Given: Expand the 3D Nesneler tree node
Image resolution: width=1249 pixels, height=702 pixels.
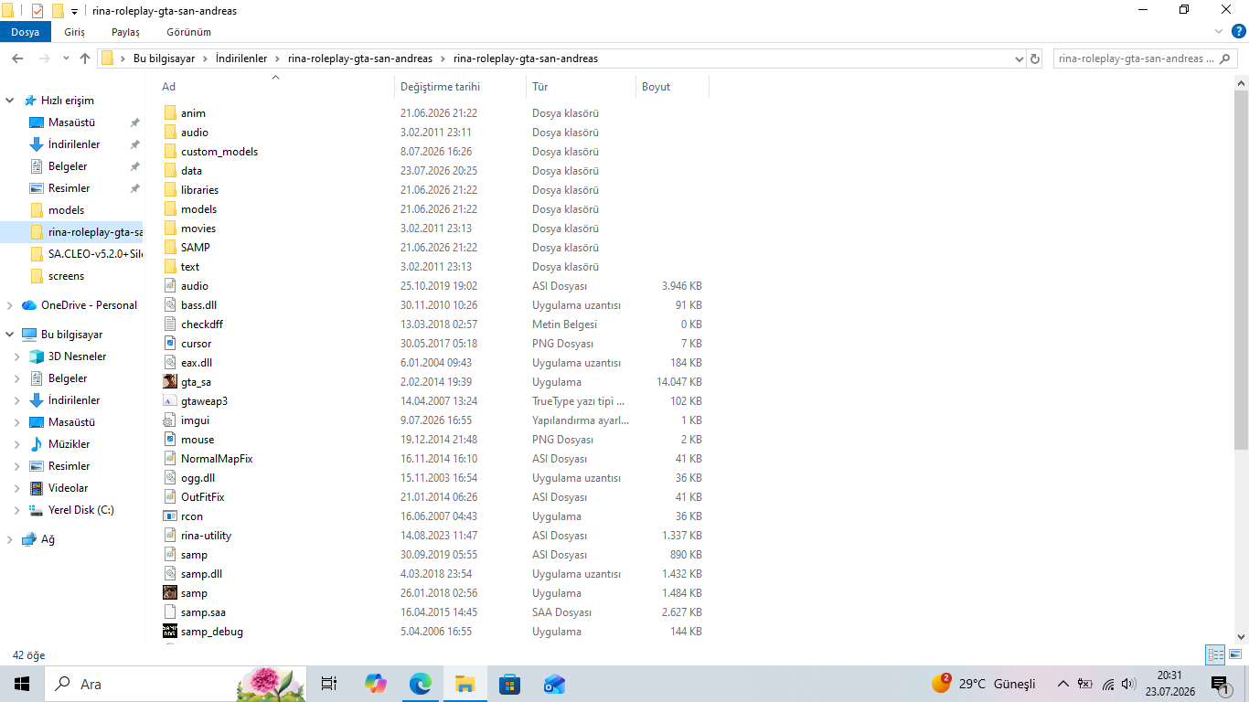Looking at the screenshot, I should coord(17,356).
